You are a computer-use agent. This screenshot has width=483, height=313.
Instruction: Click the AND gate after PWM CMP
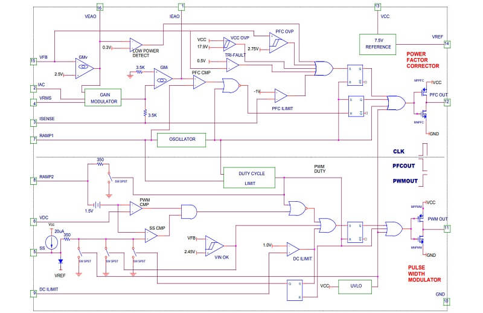point(189,212)
